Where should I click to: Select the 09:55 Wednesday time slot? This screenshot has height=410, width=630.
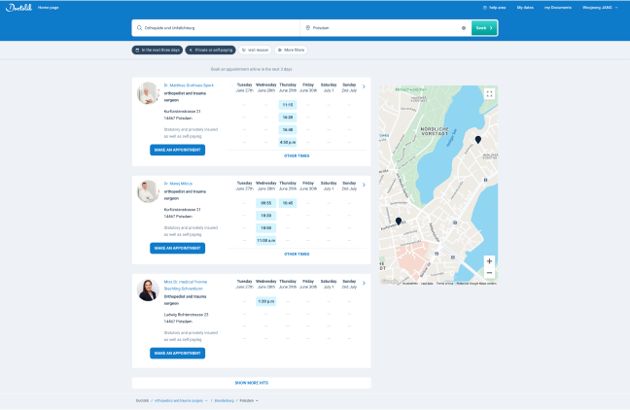(265, 203)
